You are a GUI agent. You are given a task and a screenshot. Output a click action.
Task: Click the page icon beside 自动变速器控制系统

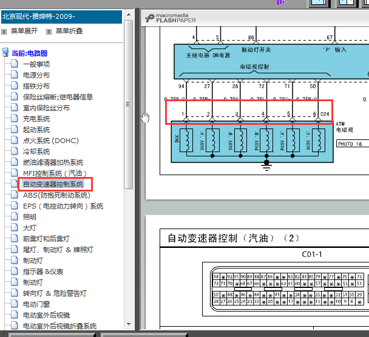coord(15,184)
